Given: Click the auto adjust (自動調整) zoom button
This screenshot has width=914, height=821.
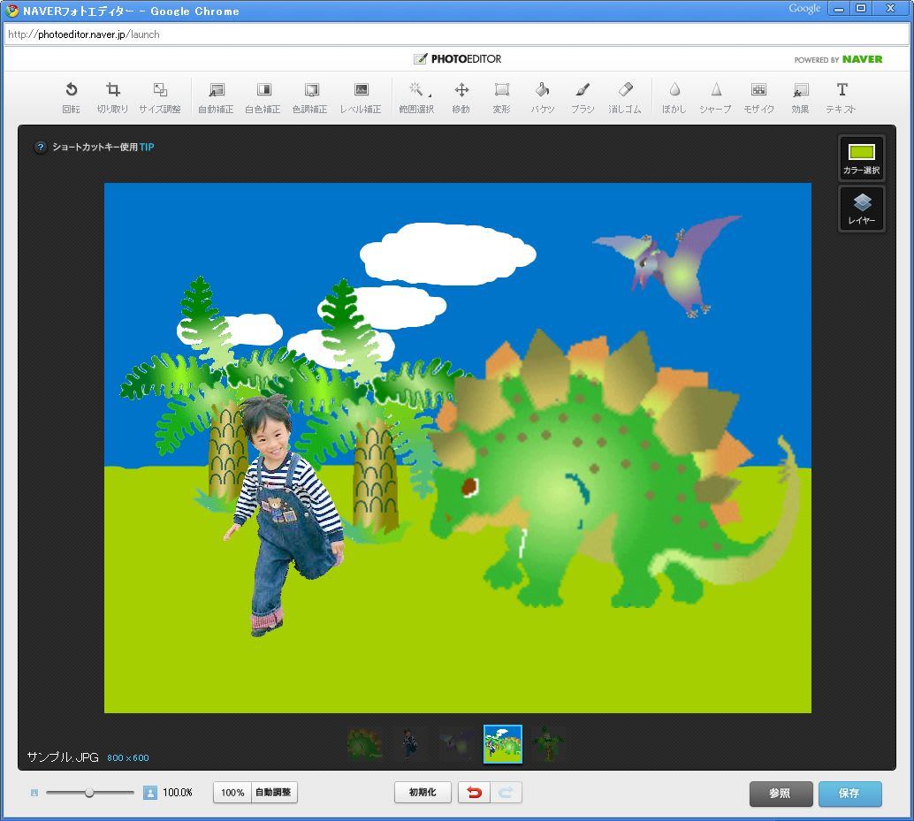Looking at the screenshot, I should point(274,793).
